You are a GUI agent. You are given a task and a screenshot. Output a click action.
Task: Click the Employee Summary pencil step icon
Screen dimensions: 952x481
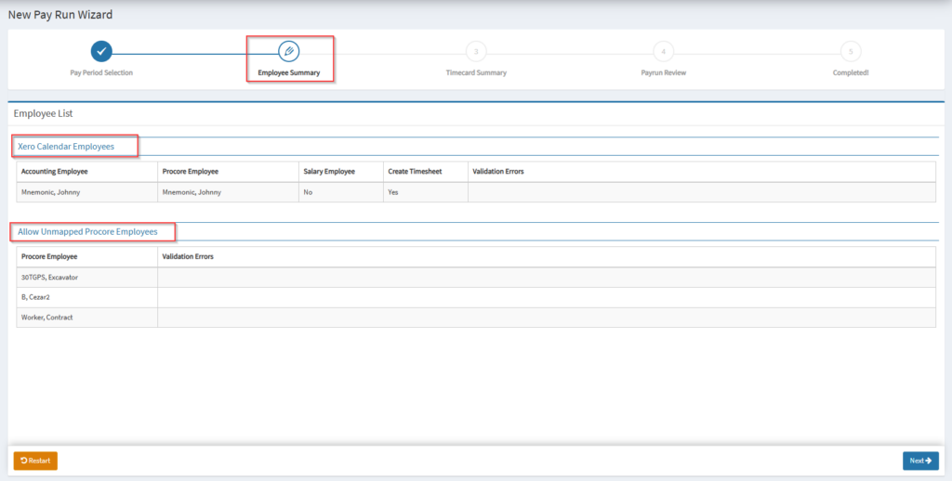289,51
